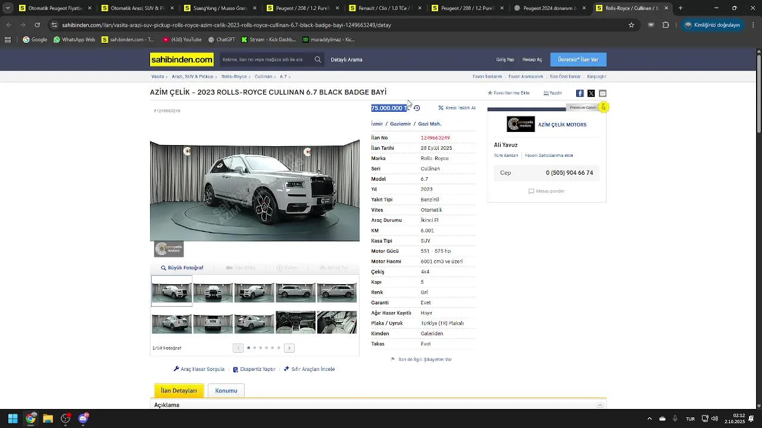Open Chrome from taskbar
Image resolution: width=762 pixels, height=428 pixels.
click(x=30, y=418)
